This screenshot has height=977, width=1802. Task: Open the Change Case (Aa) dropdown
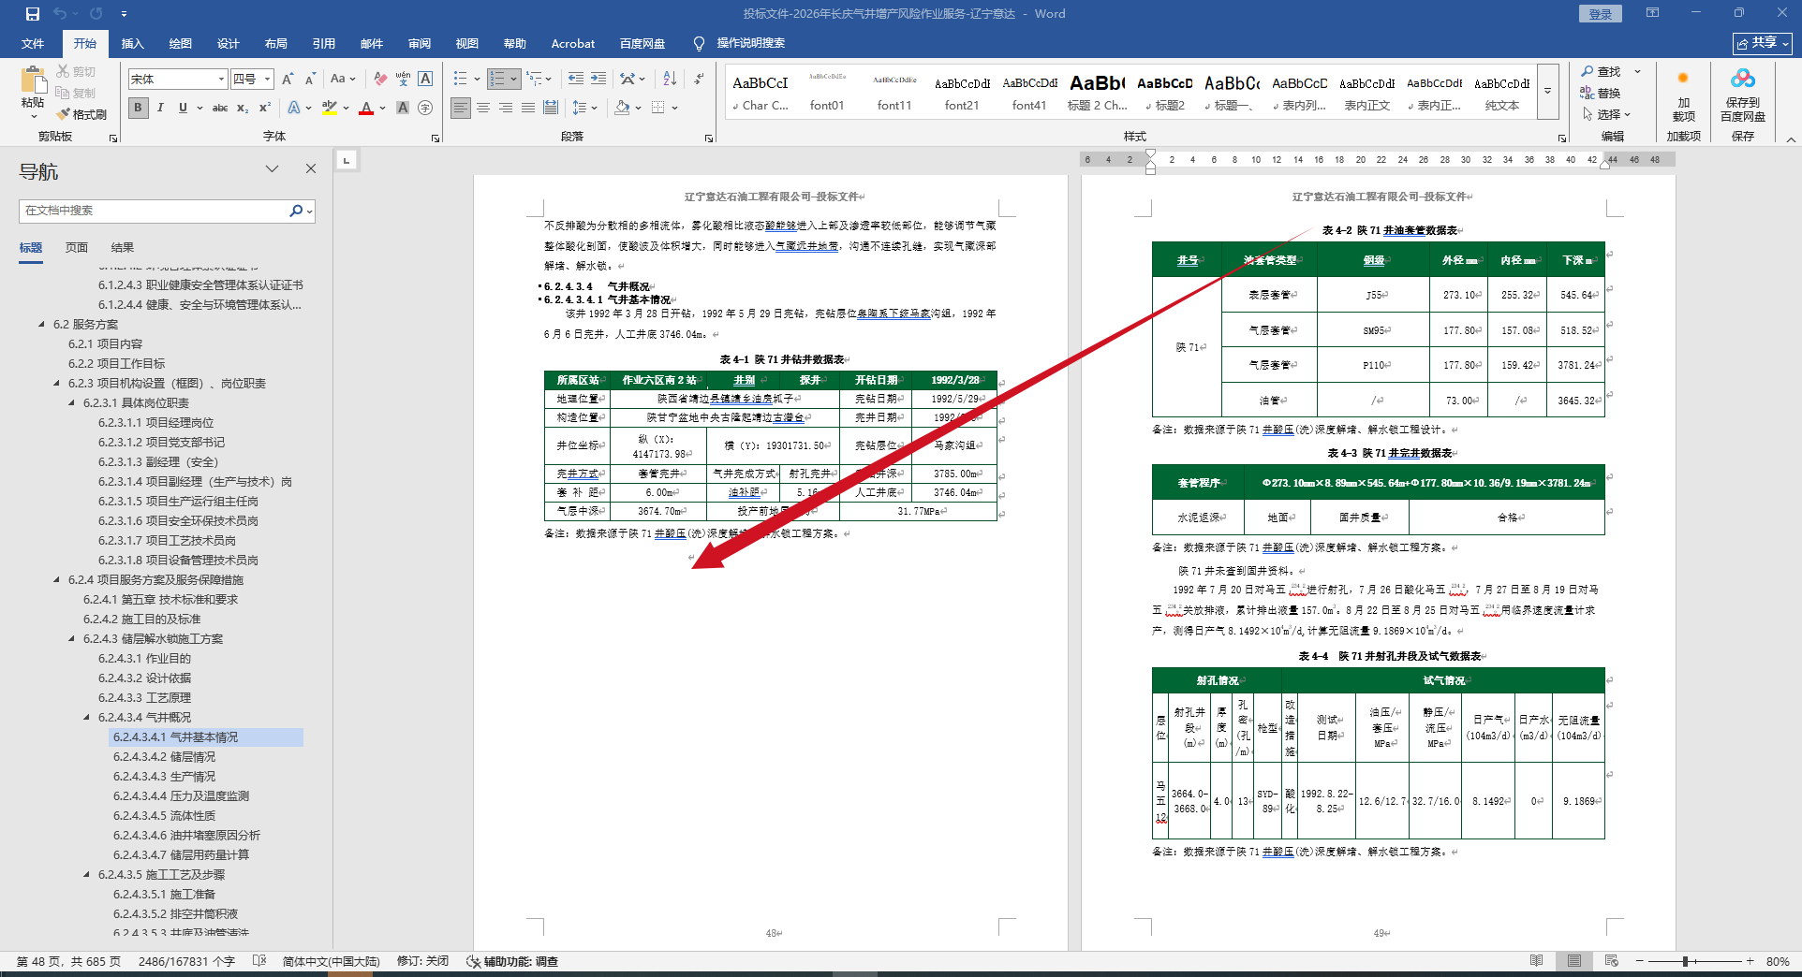tap(343, 80)
